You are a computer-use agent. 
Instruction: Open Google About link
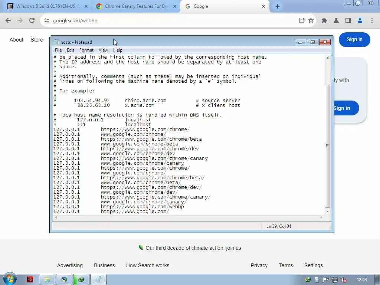click(x=16, y=40)
